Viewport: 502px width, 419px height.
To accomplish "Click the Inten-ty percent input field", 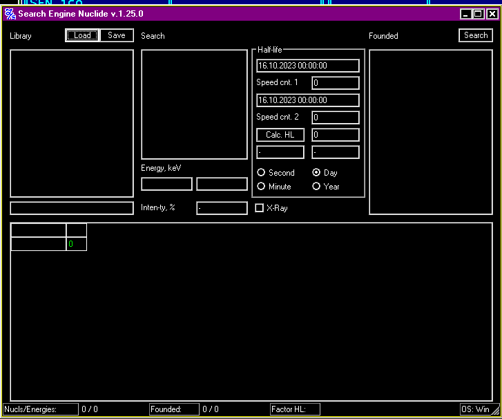I will tap(222, 208).
